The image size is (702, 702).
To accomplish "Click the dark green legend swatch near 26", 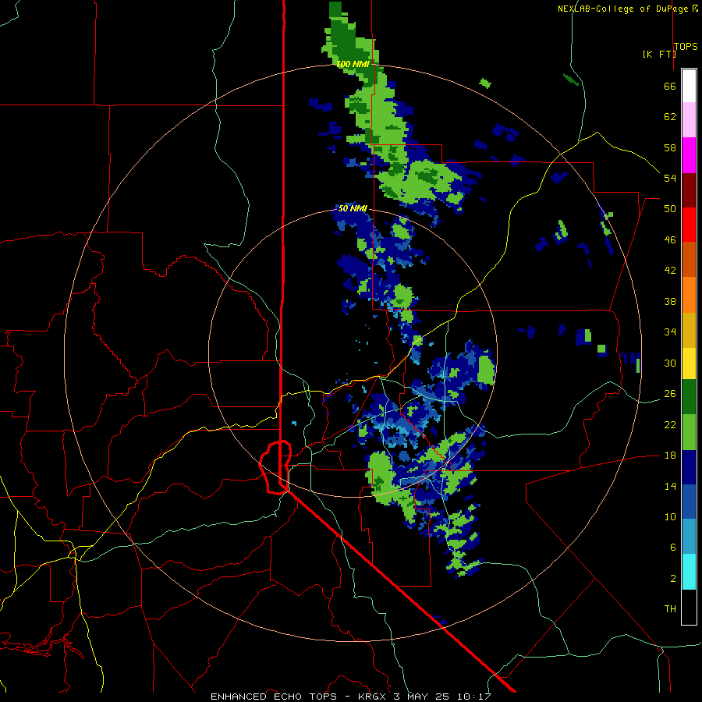I will tap(689, 397).
